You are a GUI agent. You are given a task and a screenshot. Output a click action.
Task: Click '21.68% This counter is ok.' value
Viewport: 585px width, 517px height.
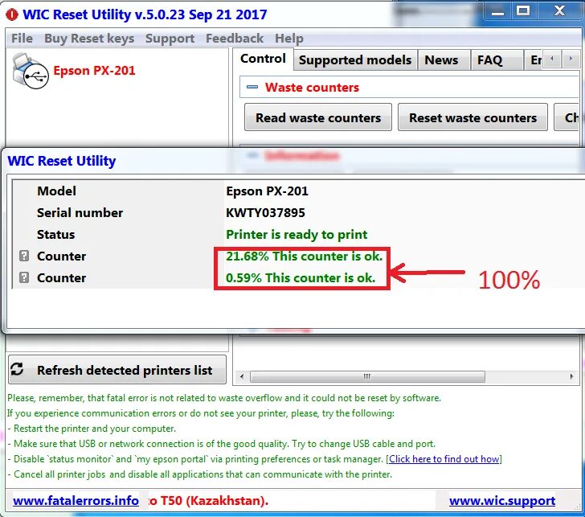tap(304, 256)
